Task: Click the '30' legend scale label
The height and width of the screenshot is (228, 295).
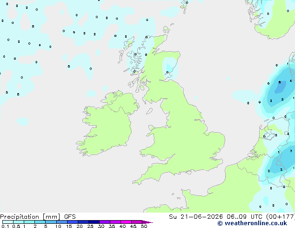Action: tap(101, 226)
